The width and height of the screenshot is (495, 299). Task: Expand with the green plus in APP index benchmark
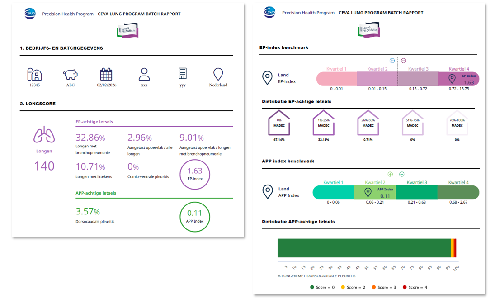(x=390, y=174)
